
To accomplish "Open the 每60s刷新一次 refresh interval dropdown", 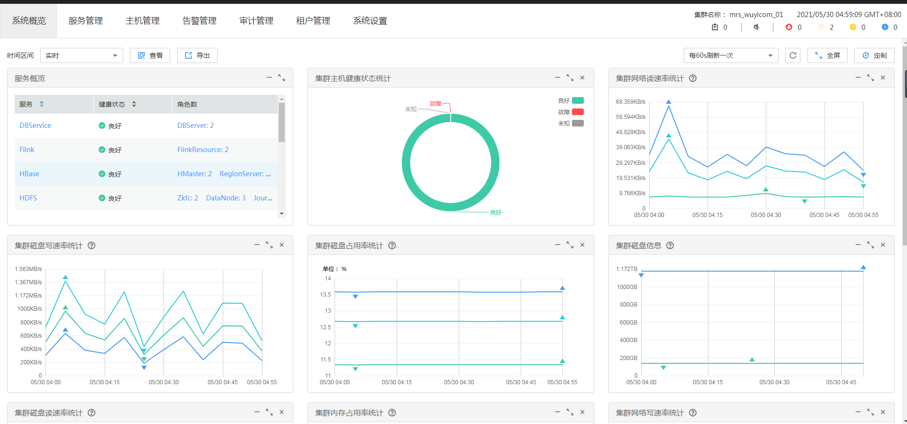I will click(731, 55).
